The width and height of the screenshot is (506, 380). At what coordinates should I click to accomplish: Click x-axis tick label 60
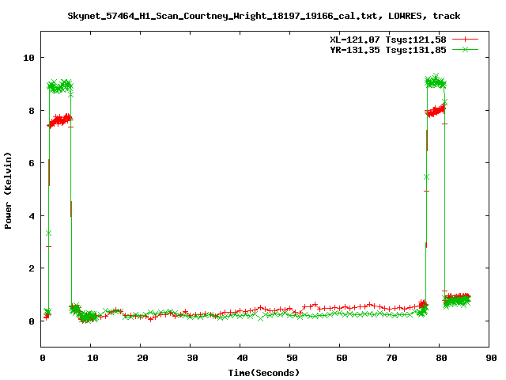342,358
